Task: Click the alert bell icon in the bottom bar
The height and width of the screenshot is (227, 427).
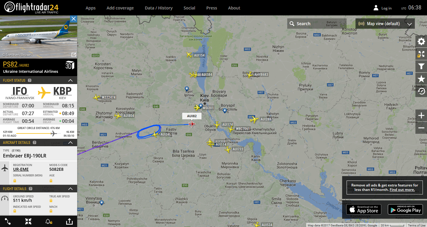Action: (x=48, y=221)
